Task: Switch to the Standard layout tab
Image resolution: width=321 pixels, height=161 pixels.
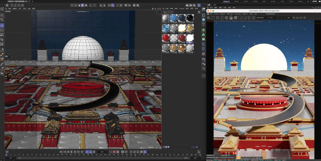Action: click(x=227, y=1)
